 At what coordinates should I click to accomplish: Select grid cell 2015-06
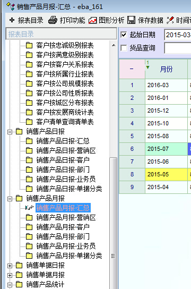pos(167,161)
